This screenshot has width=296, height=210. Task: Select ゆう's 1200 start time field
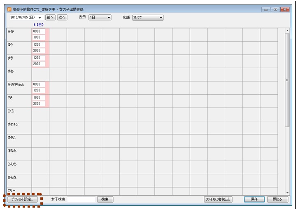coord(39,45)
